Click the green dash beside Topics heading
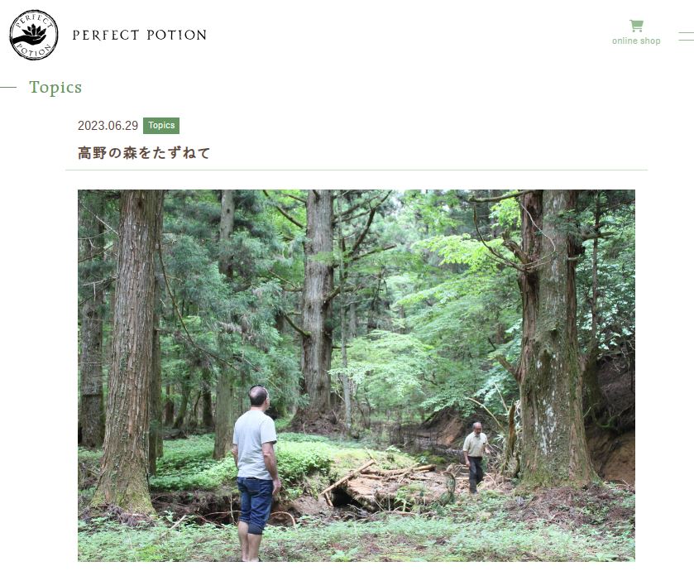Screen dimensions: 694x571 pyautogui.click(x=8, y=87)
